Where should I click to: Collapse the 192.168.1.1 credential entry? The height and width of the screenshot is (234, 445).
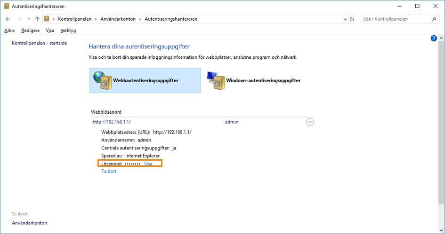coord(309,122)
